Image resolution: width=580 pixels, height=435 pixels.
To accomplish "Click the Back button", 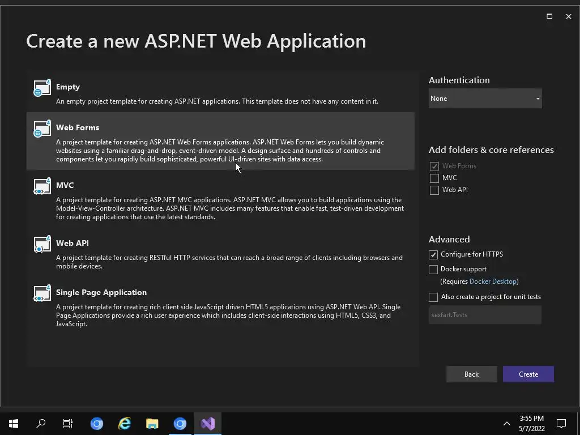I will (x=472, y=374).
